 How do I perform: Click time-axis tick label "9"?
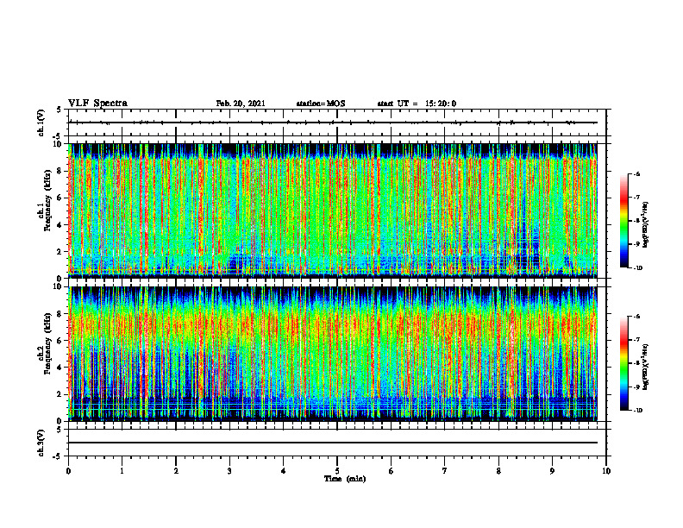pyautogui.click(x=552, y=471)
